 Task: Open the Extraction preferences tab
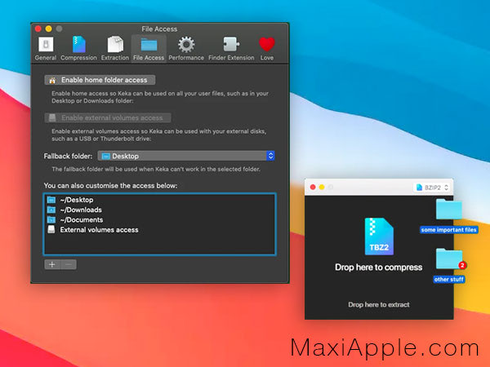click(x=115, y=49)
